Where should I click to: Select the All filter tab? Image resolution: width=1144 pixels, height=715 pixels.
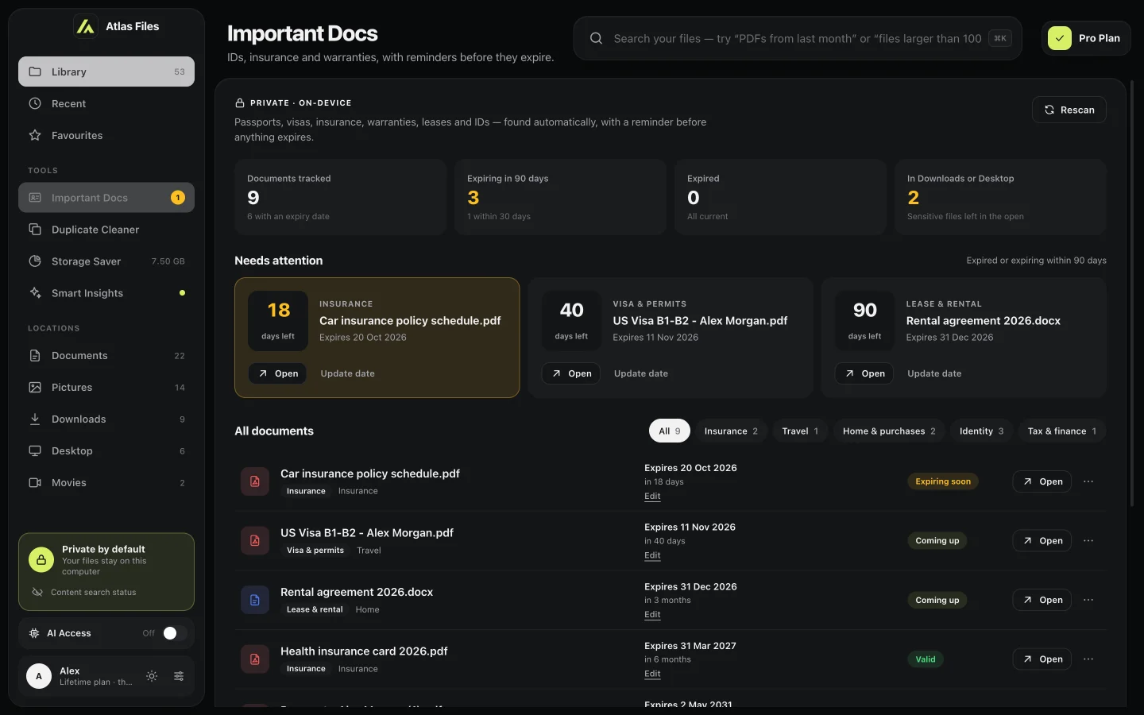pyautogui.click(x=670, y=431)
